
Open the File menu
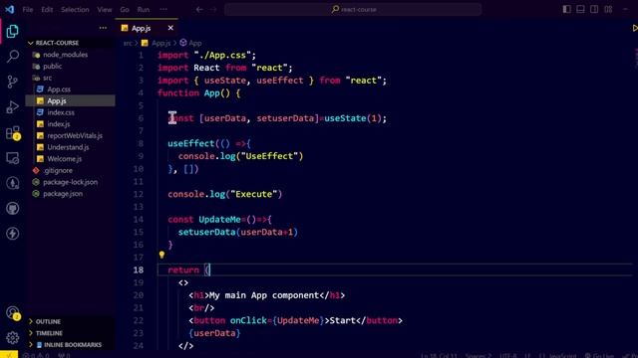28,9
